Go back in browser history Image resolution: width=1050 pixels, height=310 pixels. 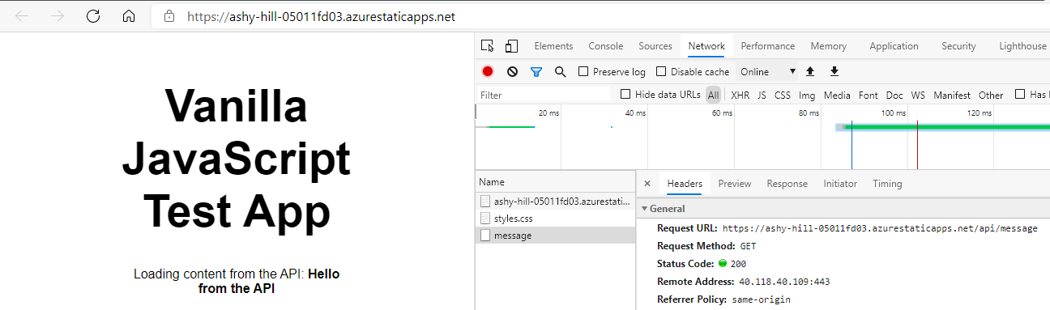22,16
